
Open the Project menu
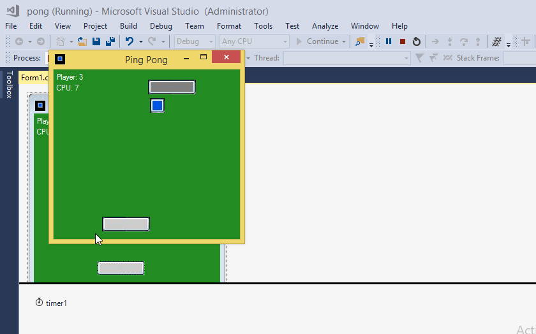[x=95, y=26]
